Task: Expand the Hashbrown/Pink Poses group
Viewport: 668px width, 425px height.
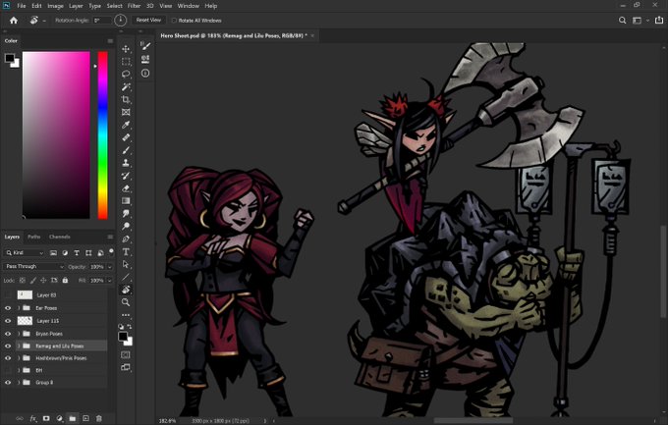Action: [x=19, y=358]
